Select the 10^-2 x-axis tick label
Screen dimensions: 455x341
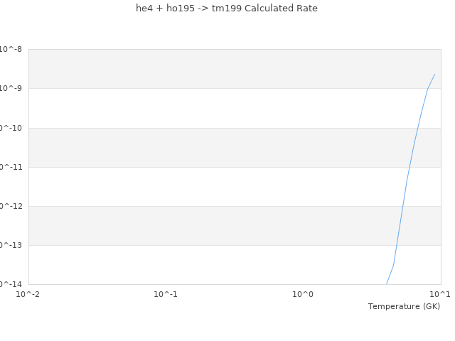(28, 294)
